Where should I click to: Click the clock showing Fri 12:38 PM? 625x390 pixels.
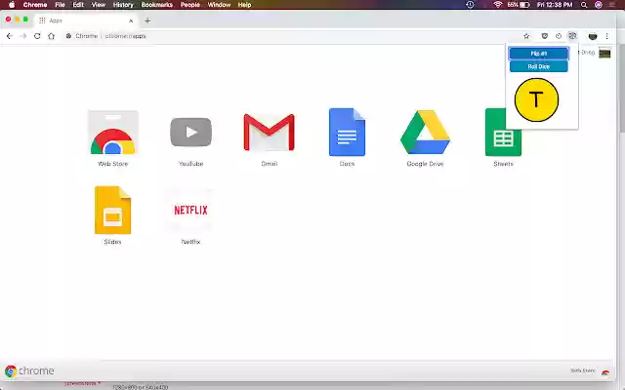tap(555, 5)
